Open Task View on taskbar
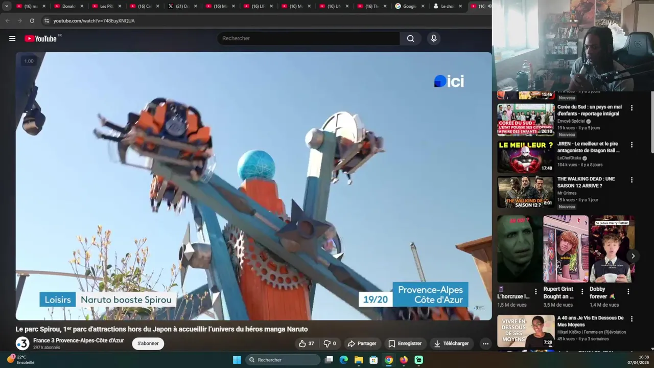 click(x=329, y=360)
